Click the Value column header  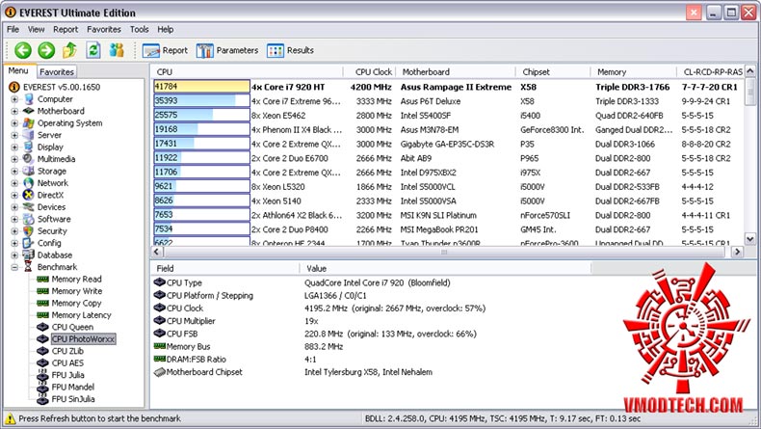445,268
